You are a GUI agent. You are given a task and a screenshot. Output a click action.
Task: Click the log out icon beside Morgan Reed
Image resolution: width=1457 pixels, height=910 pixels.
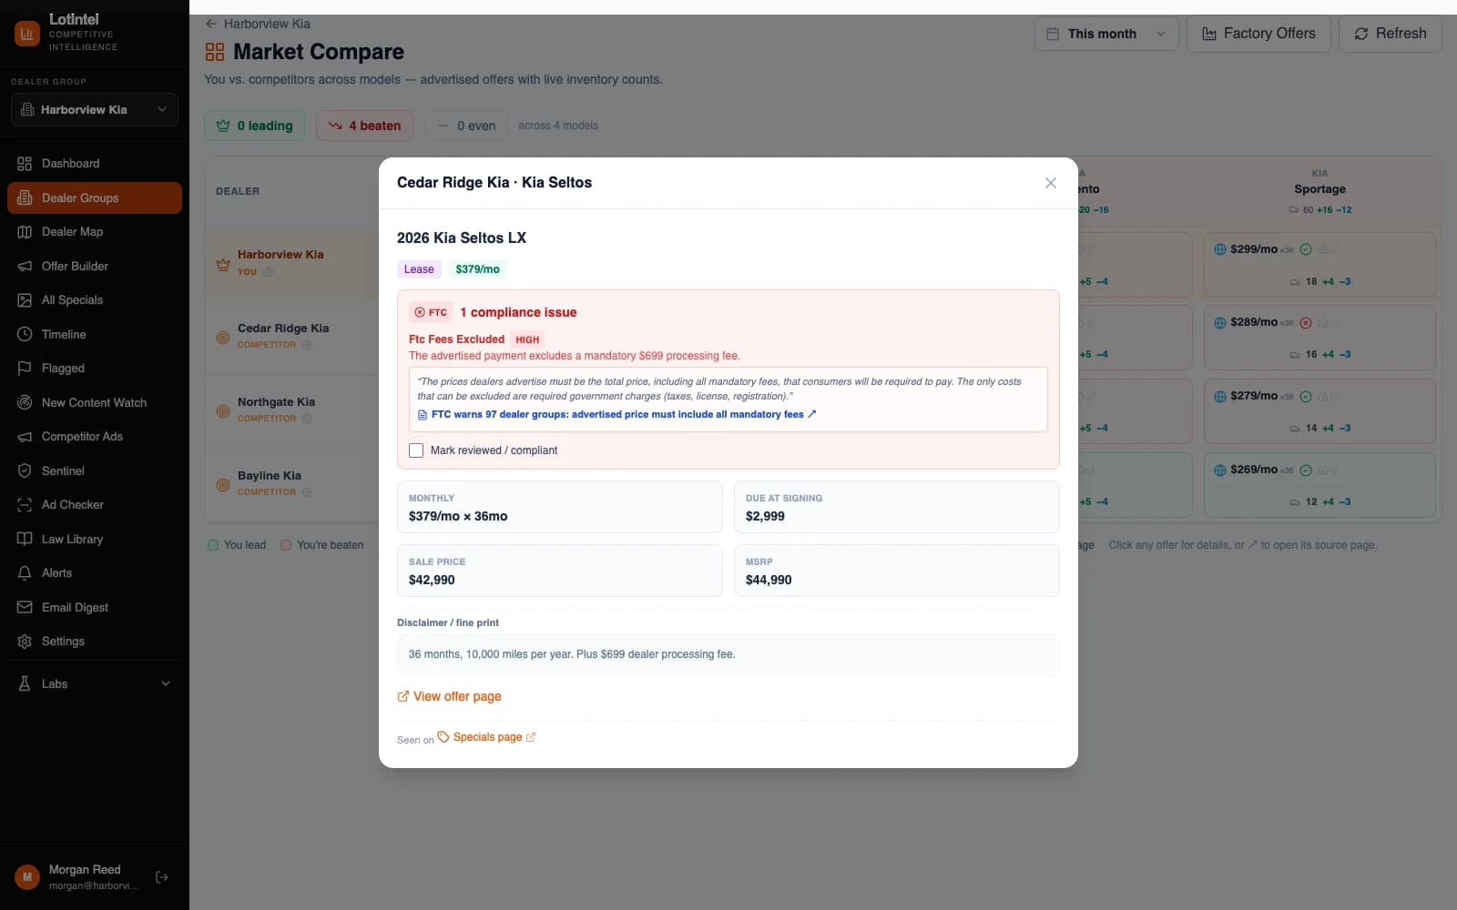point(162,877)
